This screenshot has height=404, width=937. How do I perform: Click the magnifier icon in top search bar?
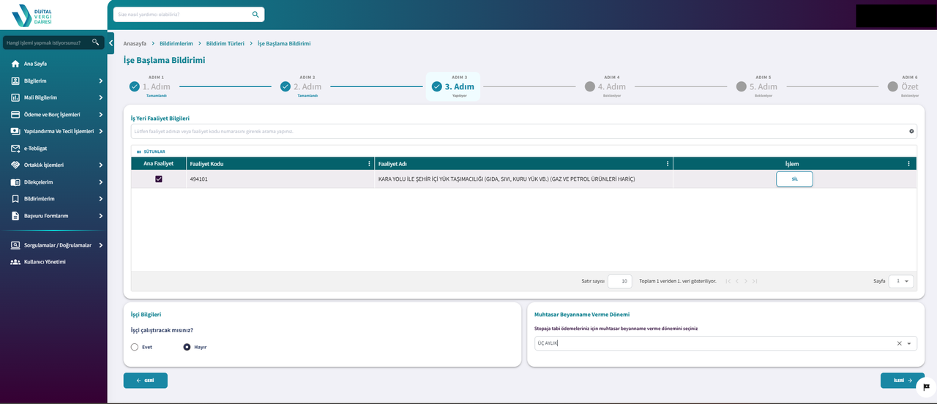pyautogui.click(x=255, y=15)
